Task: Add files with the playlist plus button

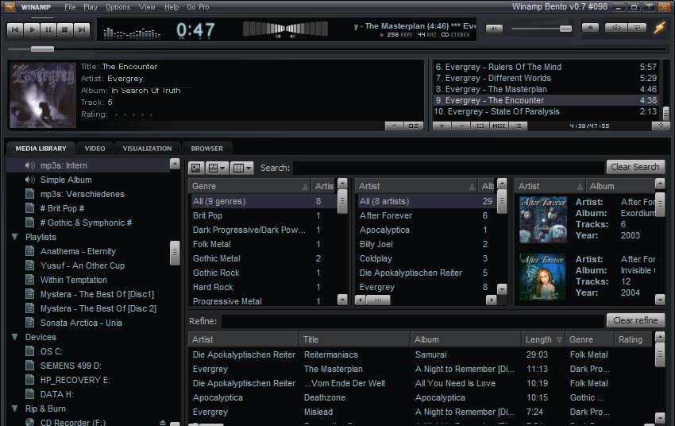Action: click(442, 126)
